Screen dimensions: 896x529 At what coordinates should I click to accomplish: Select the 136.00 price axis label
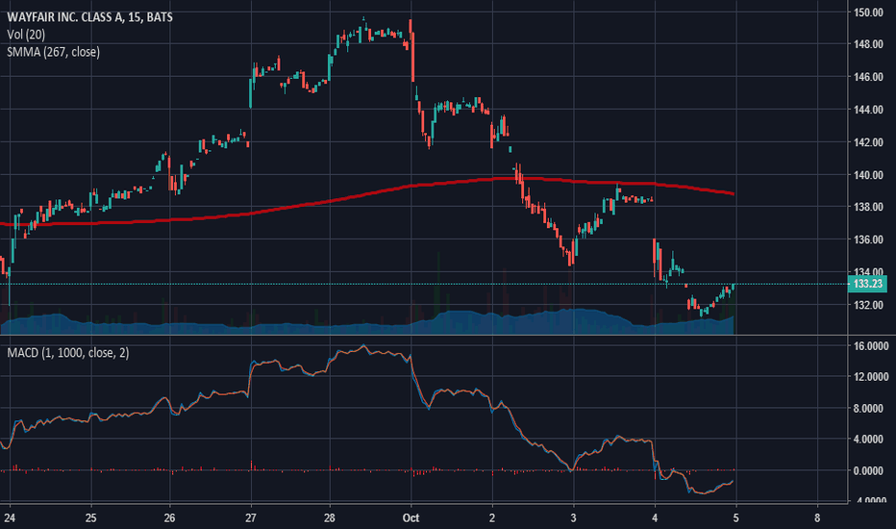868,239
